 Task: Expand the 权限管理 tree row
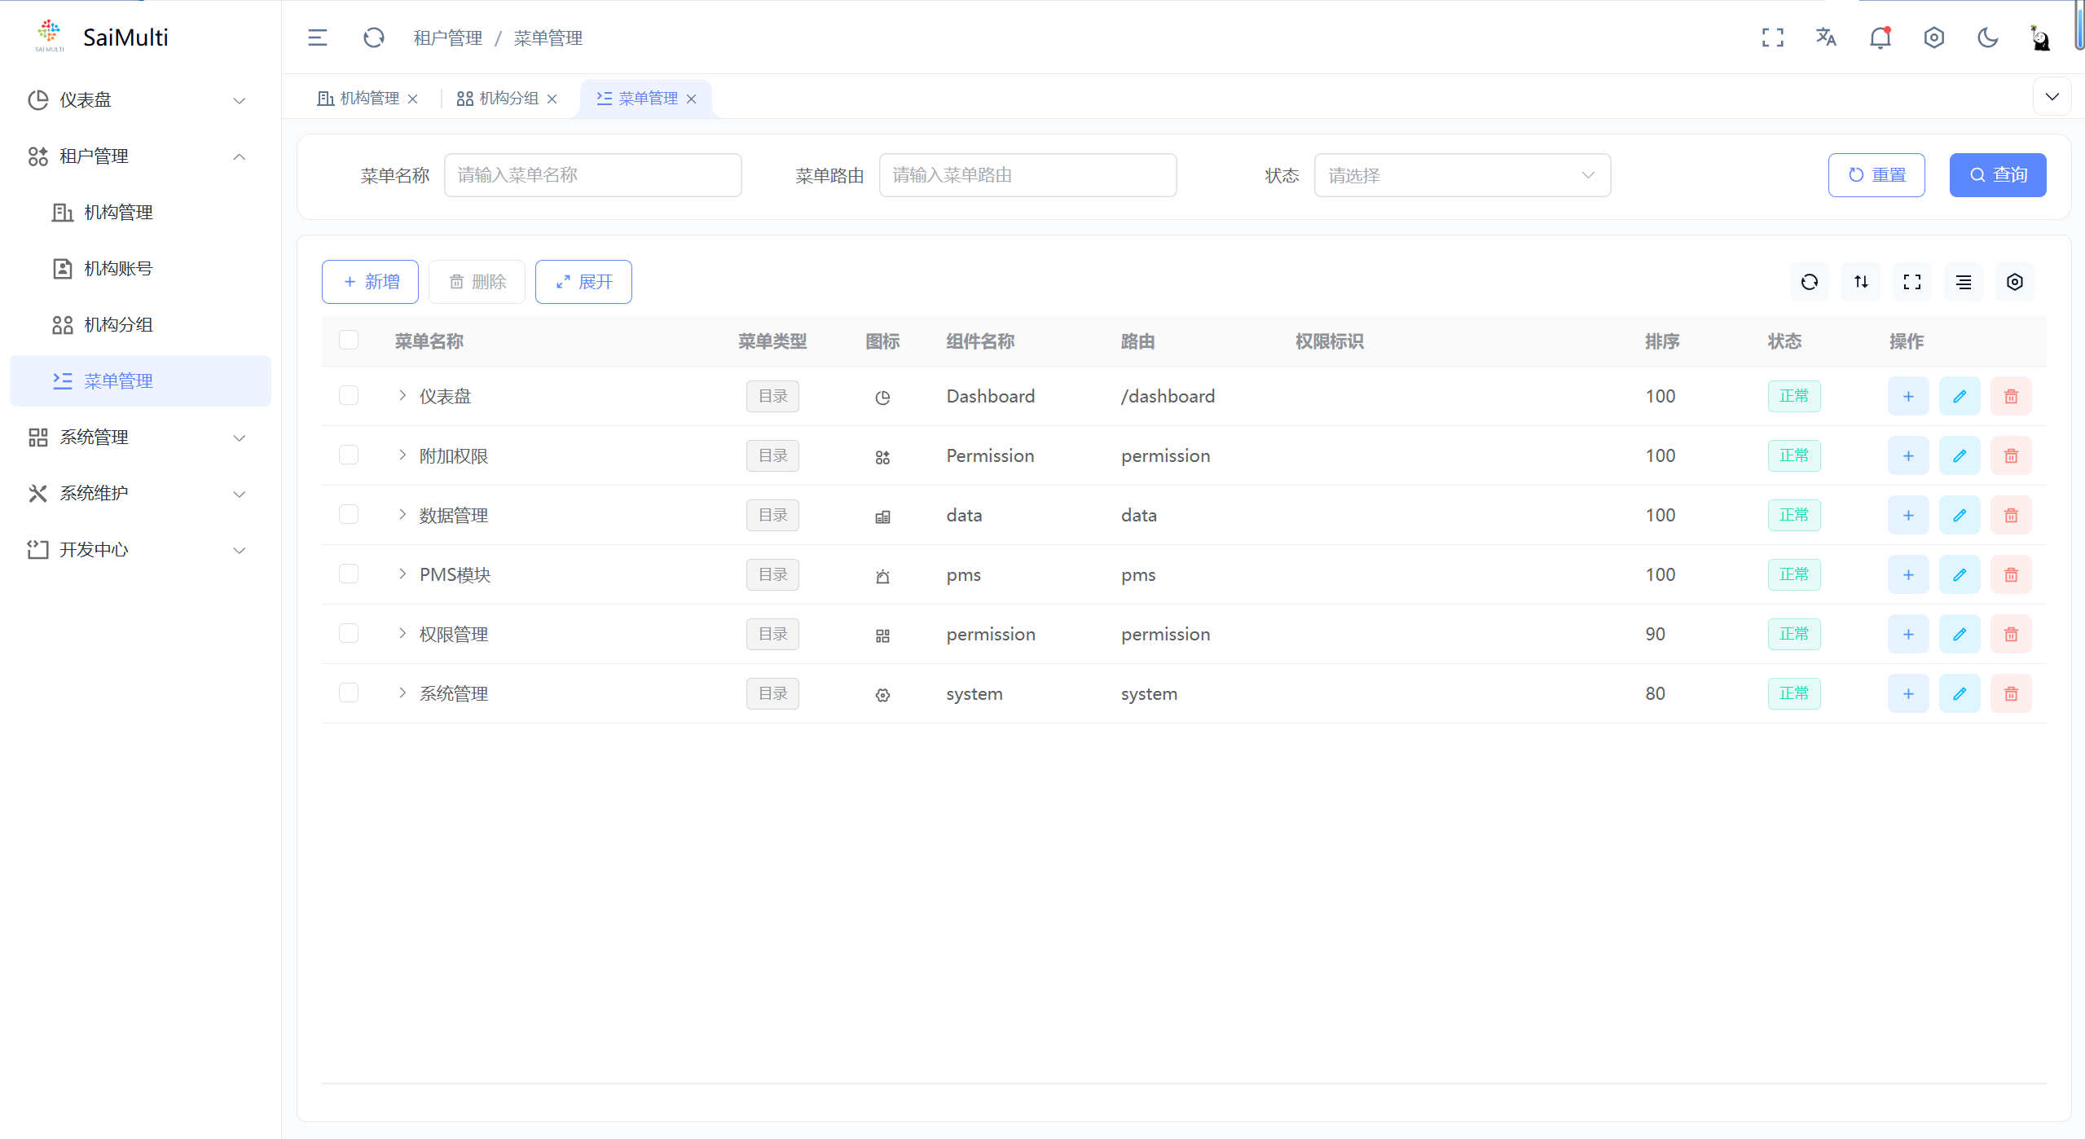click(x=402, y=634)
